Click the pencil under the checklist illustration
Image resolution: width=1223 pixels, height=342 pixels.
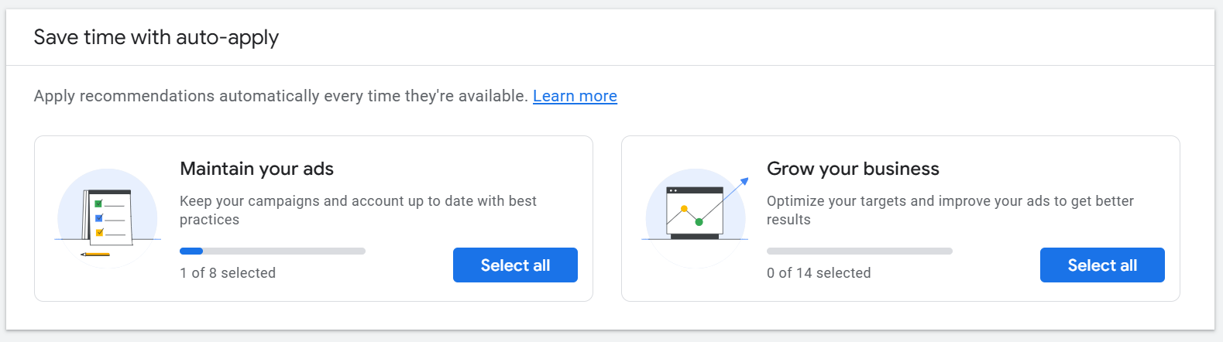pos(96,254)
